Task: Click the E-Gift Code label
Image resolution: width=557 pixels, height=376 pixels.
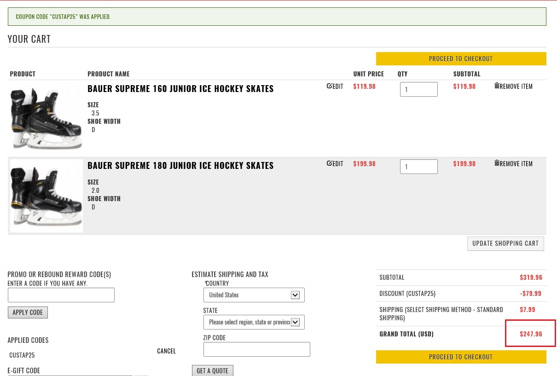Action: [23, 370]
